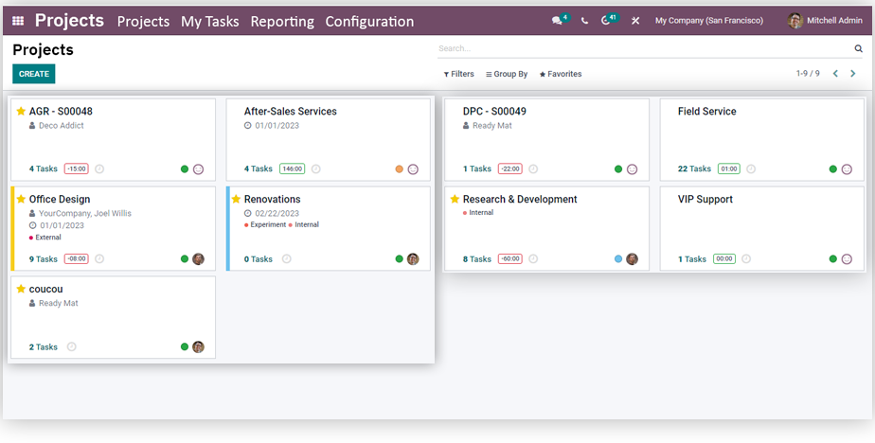
Task: Click the CREATE button
Action: [34, 74]
